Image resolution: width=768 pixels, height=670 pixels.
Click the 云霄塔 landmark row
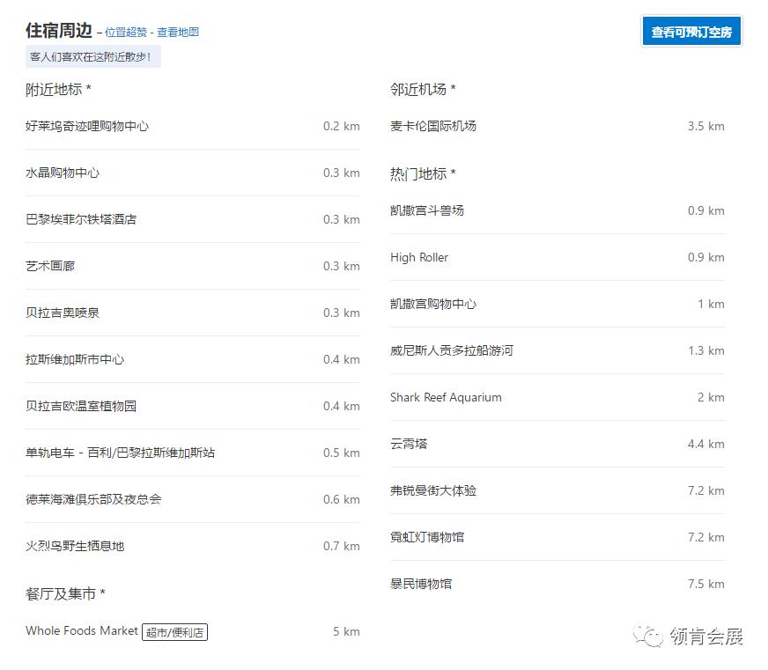point(409,444)
